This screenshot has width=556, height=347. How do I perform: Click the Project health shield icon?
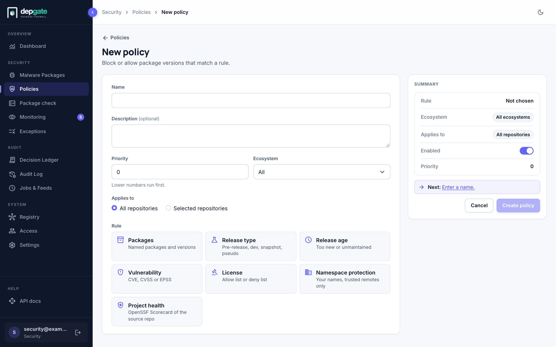point(120,305)
